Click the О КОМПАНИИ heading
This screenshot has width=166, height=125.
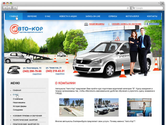coord(65,83)
